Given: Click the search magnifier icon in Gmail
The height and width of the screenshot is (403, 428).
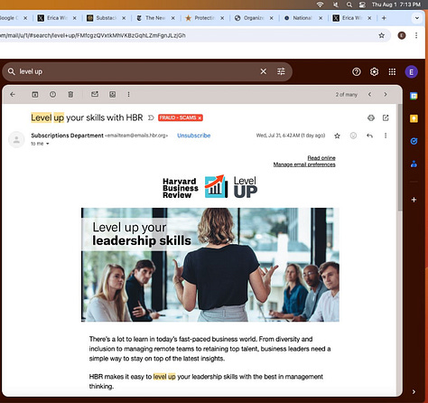Looking at the screenshot, I should coord(12,71).
